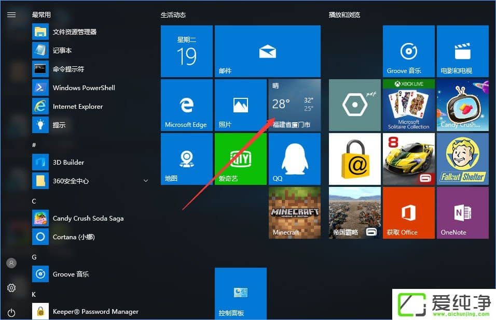496x320 pixels.
Task: Launch the QQ tile
Action: (x=294, y=158)
